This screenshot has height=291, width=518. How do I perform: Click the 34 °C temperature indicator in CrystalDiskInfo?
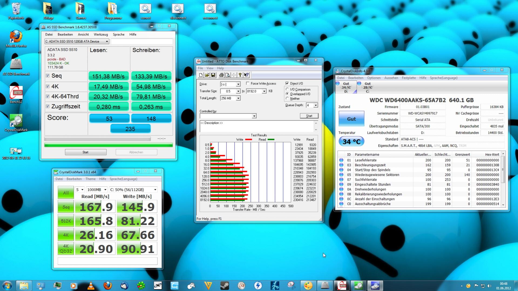(x=351, y=141)
